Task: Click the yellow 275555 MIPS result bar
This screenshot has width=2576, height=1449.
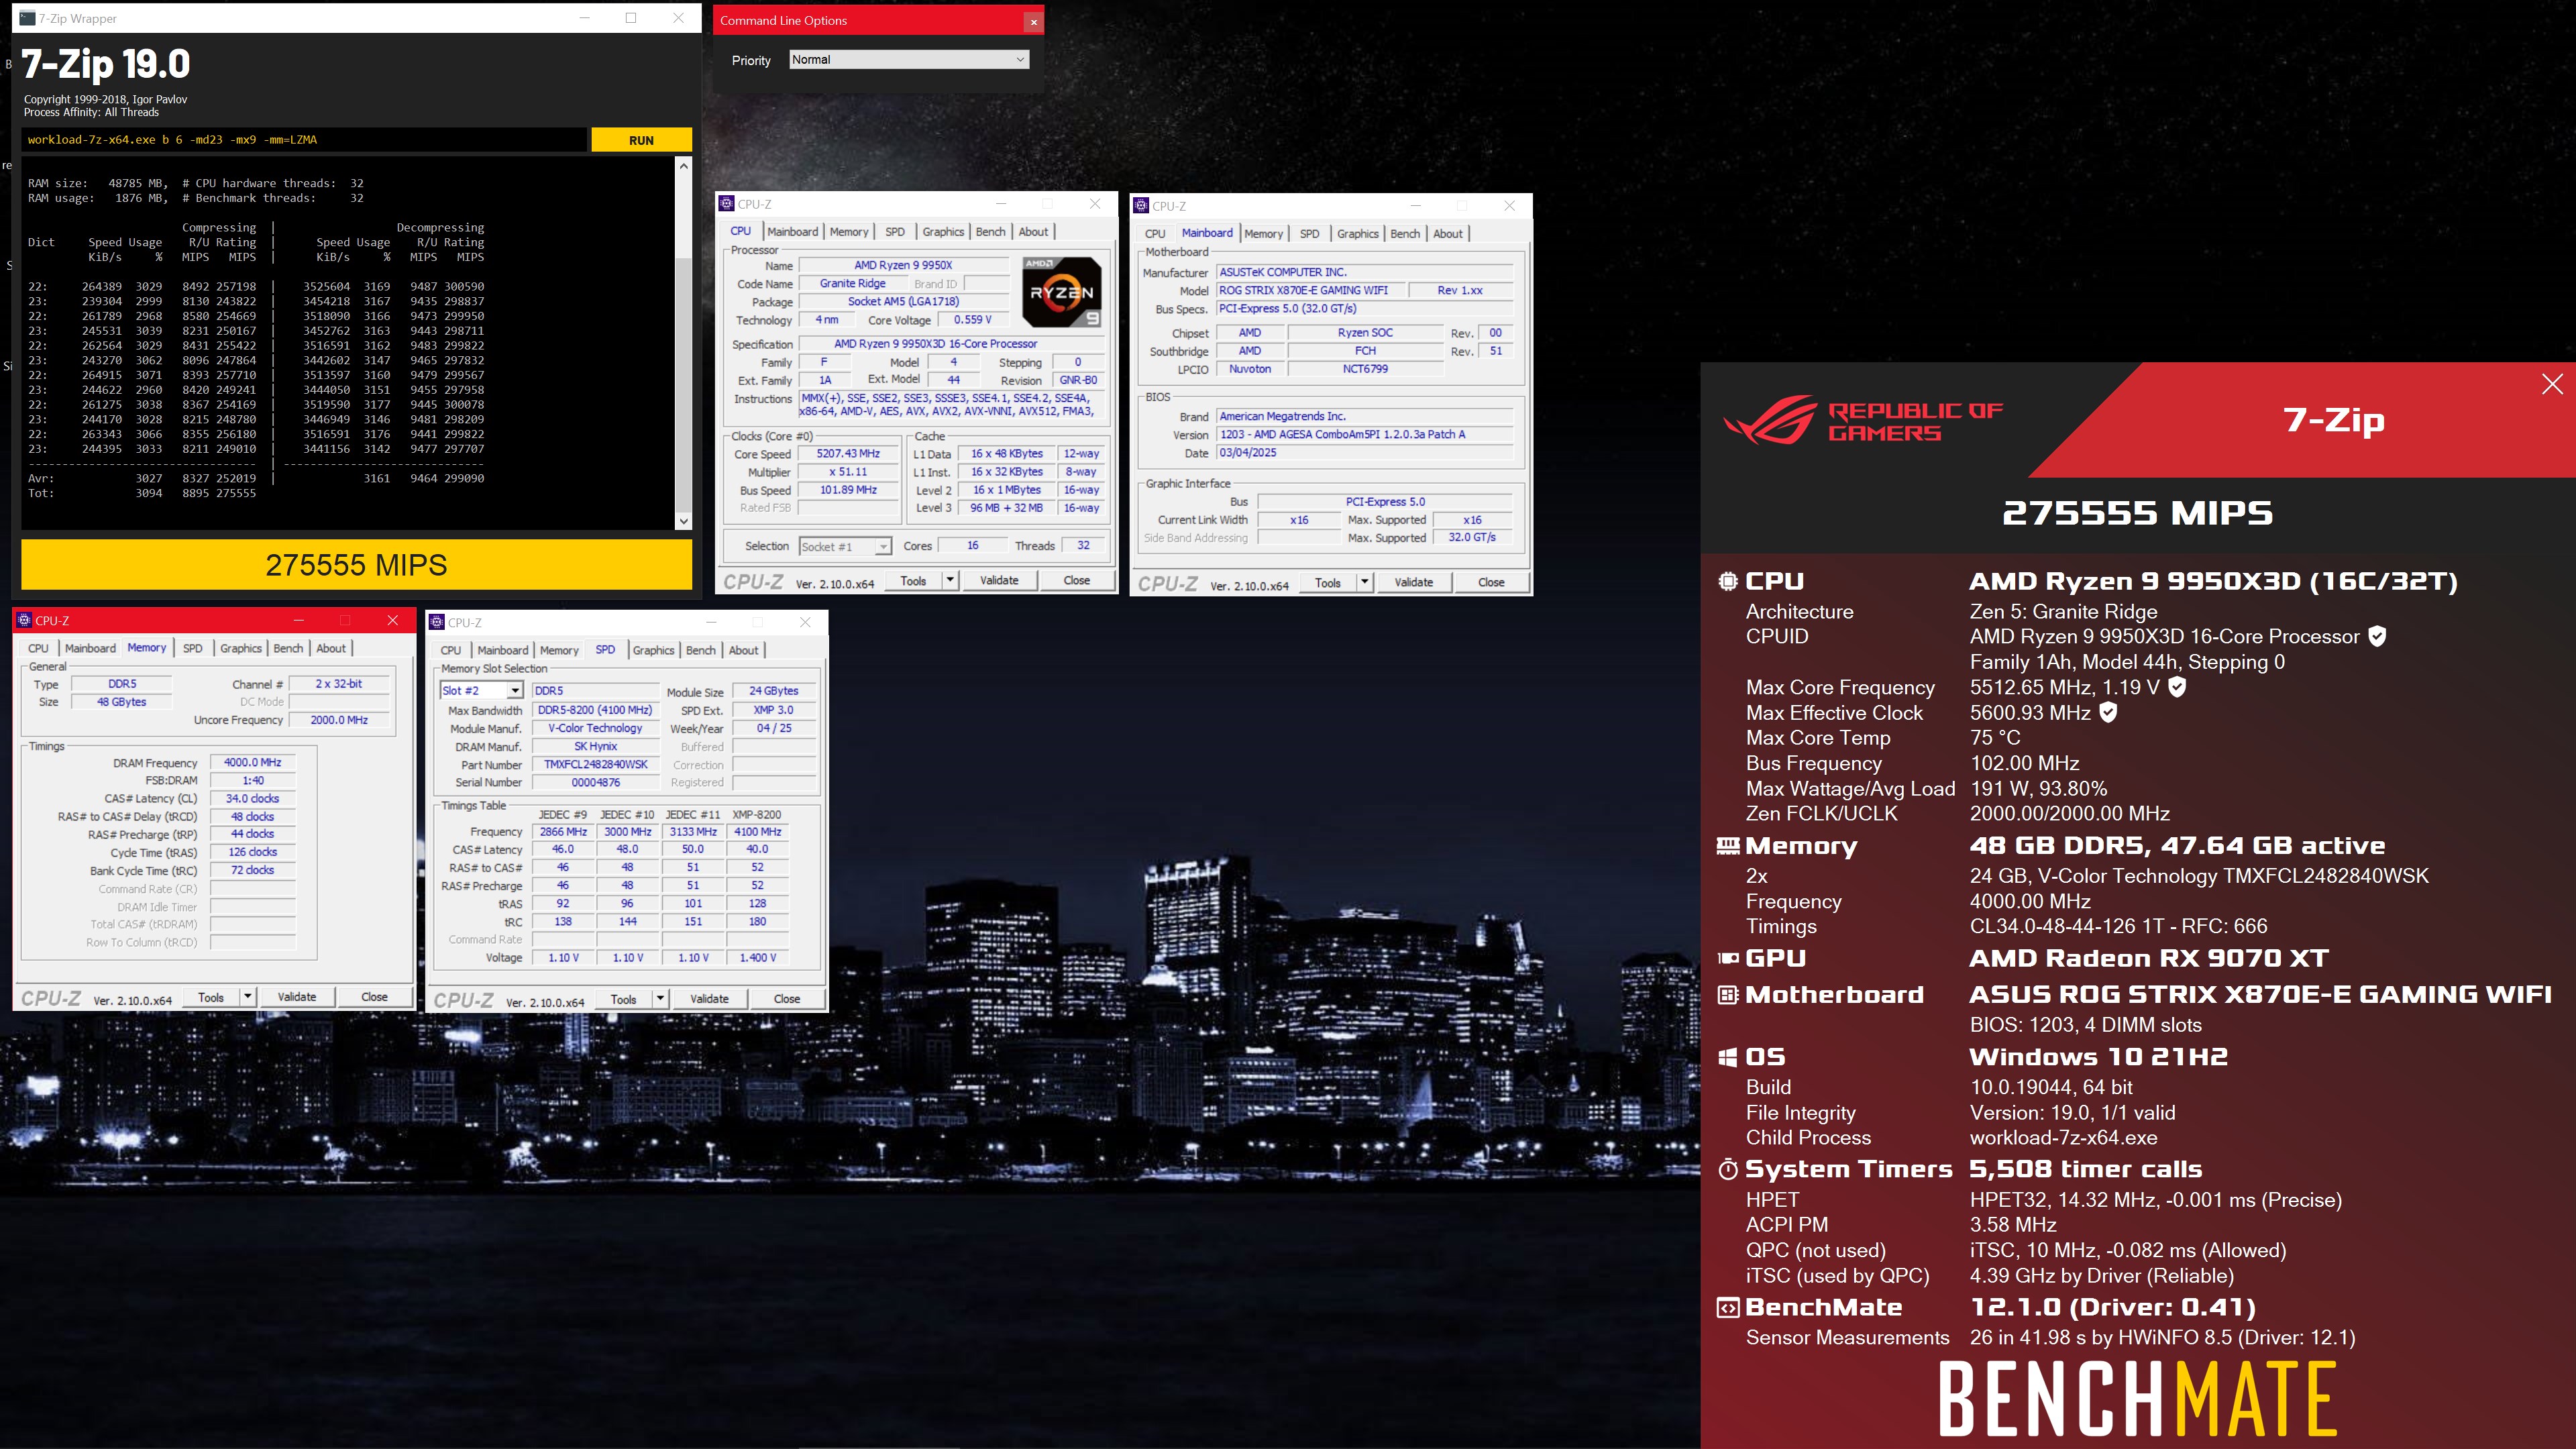Action: point(356,565)
